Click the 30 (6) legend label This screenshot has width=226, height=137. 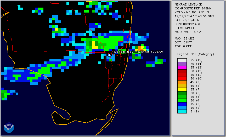point(195,93)
